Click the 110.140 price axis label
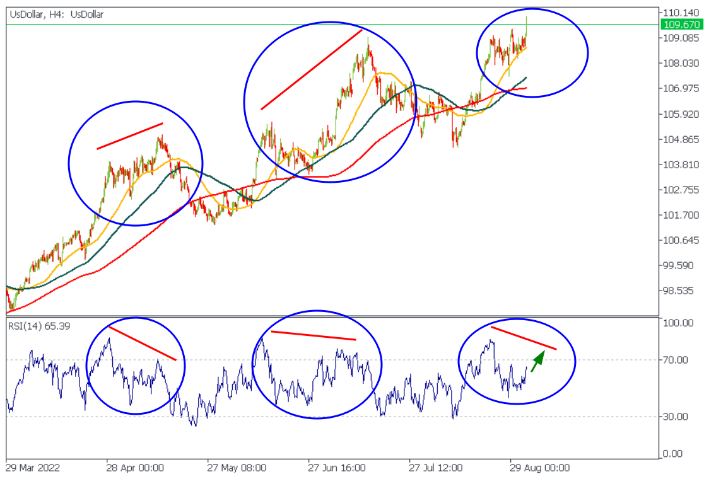This screenshot has height=479, width=704. (678, 13)
